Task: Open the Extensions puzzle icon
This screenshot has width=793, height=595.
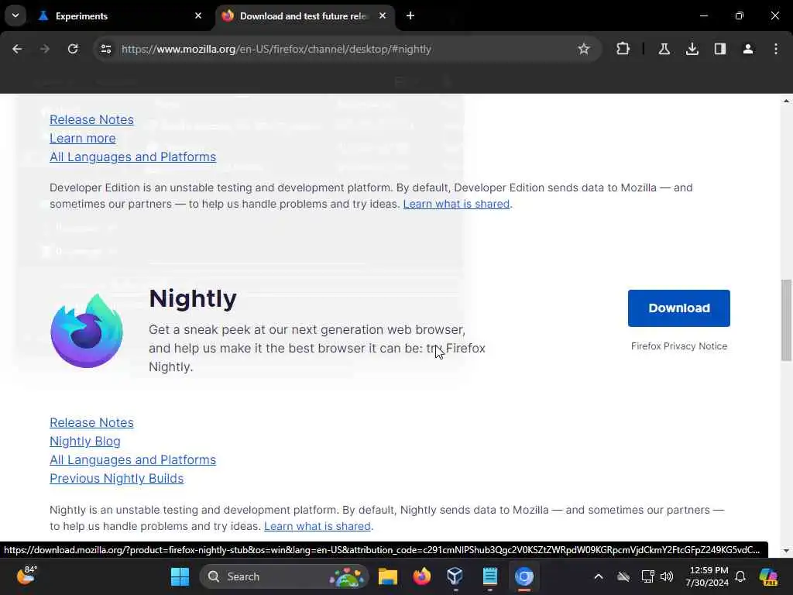Action: (623, 49)
